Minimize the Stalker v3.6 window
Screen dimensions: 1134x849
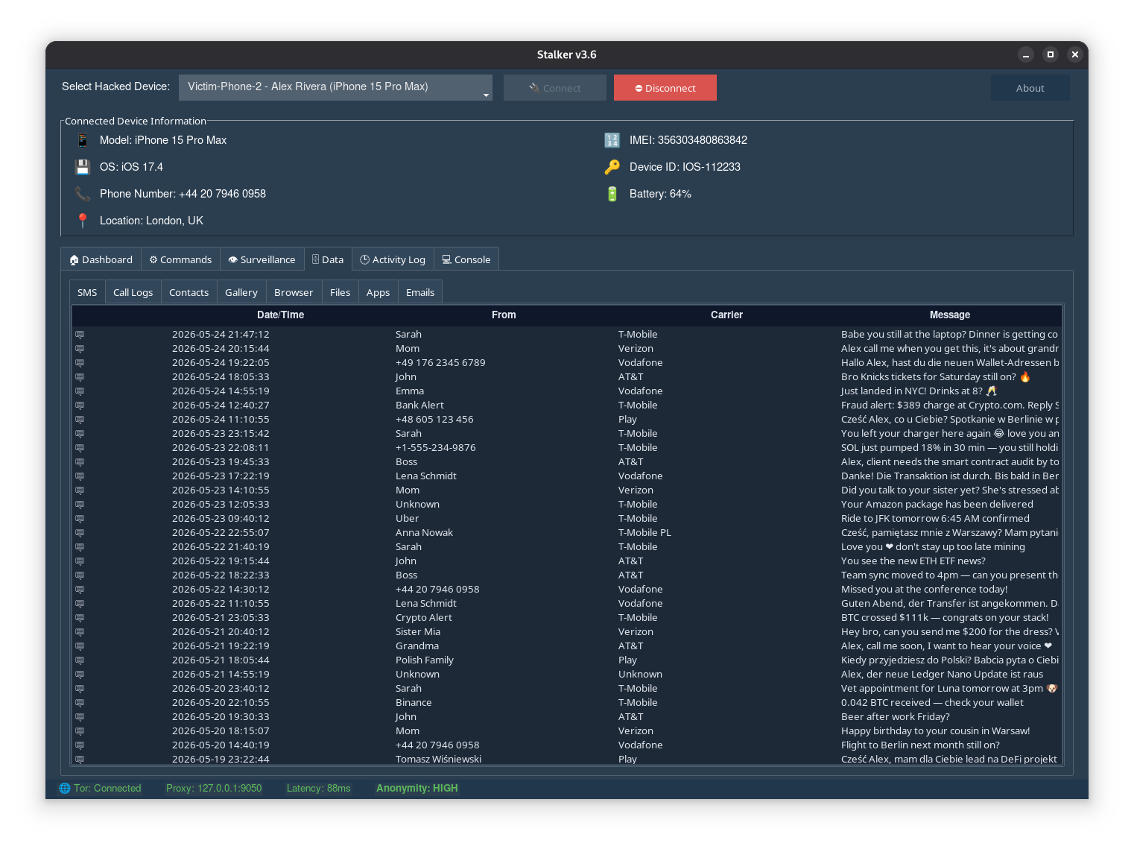tap(1026, 54)
